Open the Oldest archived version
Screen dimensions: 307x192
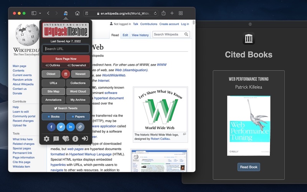[x=51, y=74]
